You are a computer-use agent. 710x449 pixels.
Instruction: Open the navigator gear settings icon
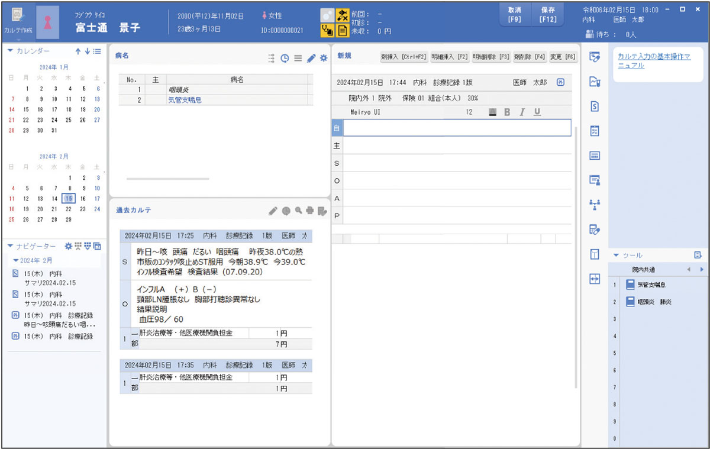tap(68, 246)
